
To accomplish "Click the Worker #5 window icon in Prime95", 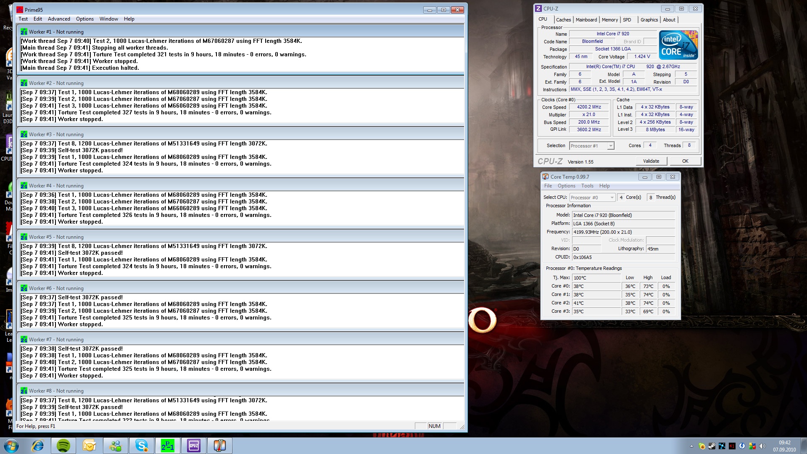I will click(24, 237).
